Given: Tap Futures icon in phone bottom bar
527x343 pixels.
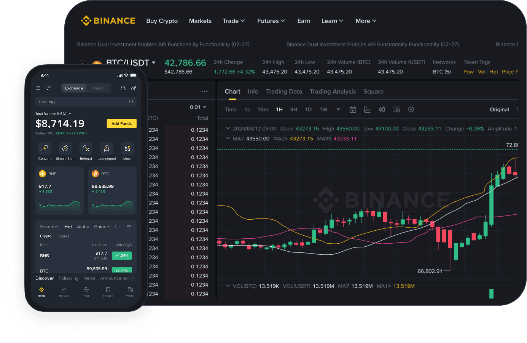Looking at the screenshot, I should [x=108, y=290].
